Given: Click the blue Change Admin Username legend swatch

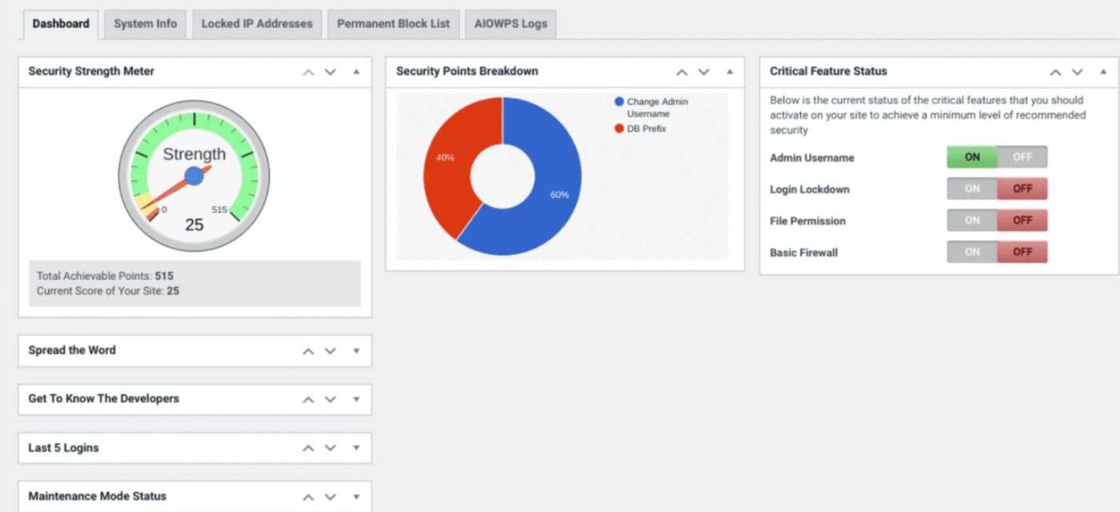Looking at the screenshot, I should (x=619, y=102).
